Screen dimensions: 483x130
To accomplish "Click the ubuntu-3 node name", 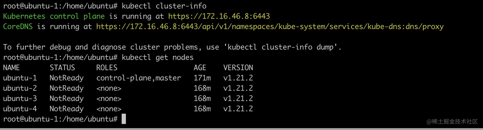I will (x=20, y=98).
